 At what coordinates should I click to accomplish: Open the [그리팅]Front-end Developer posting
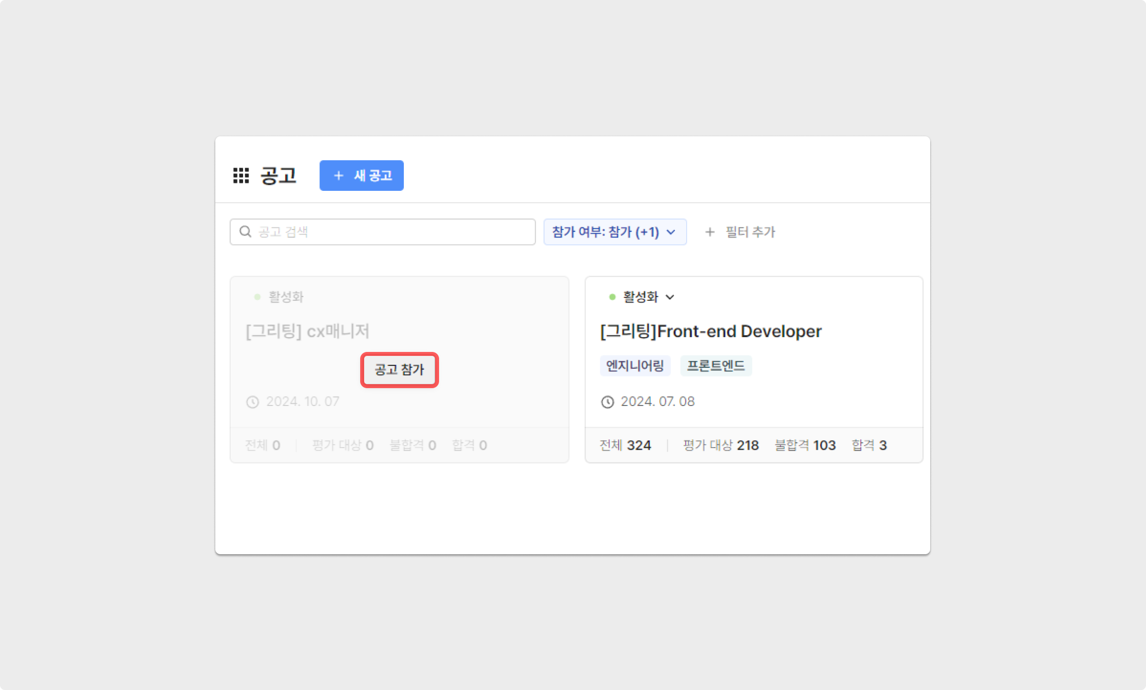click(x=710, y=331)
